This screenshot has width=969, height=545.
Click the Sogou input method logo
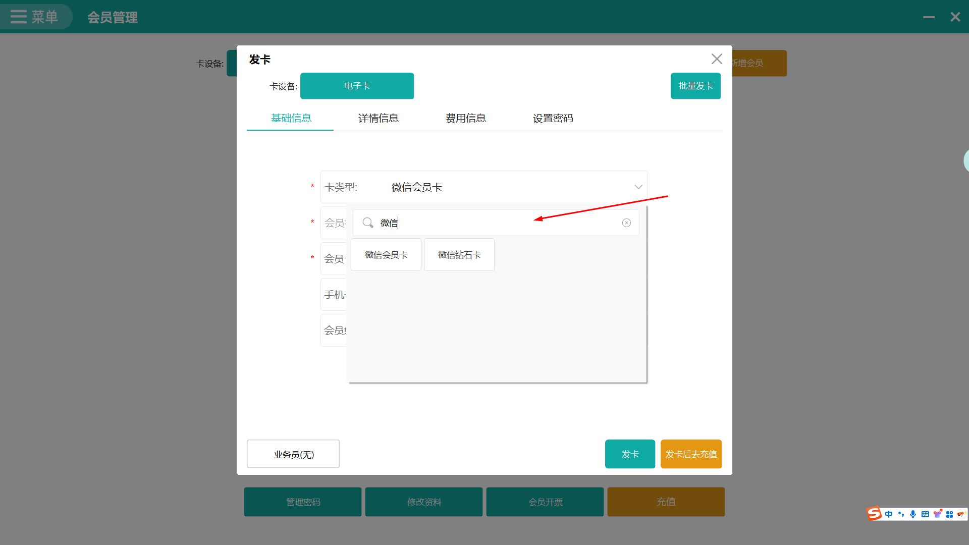click(874, 514)
